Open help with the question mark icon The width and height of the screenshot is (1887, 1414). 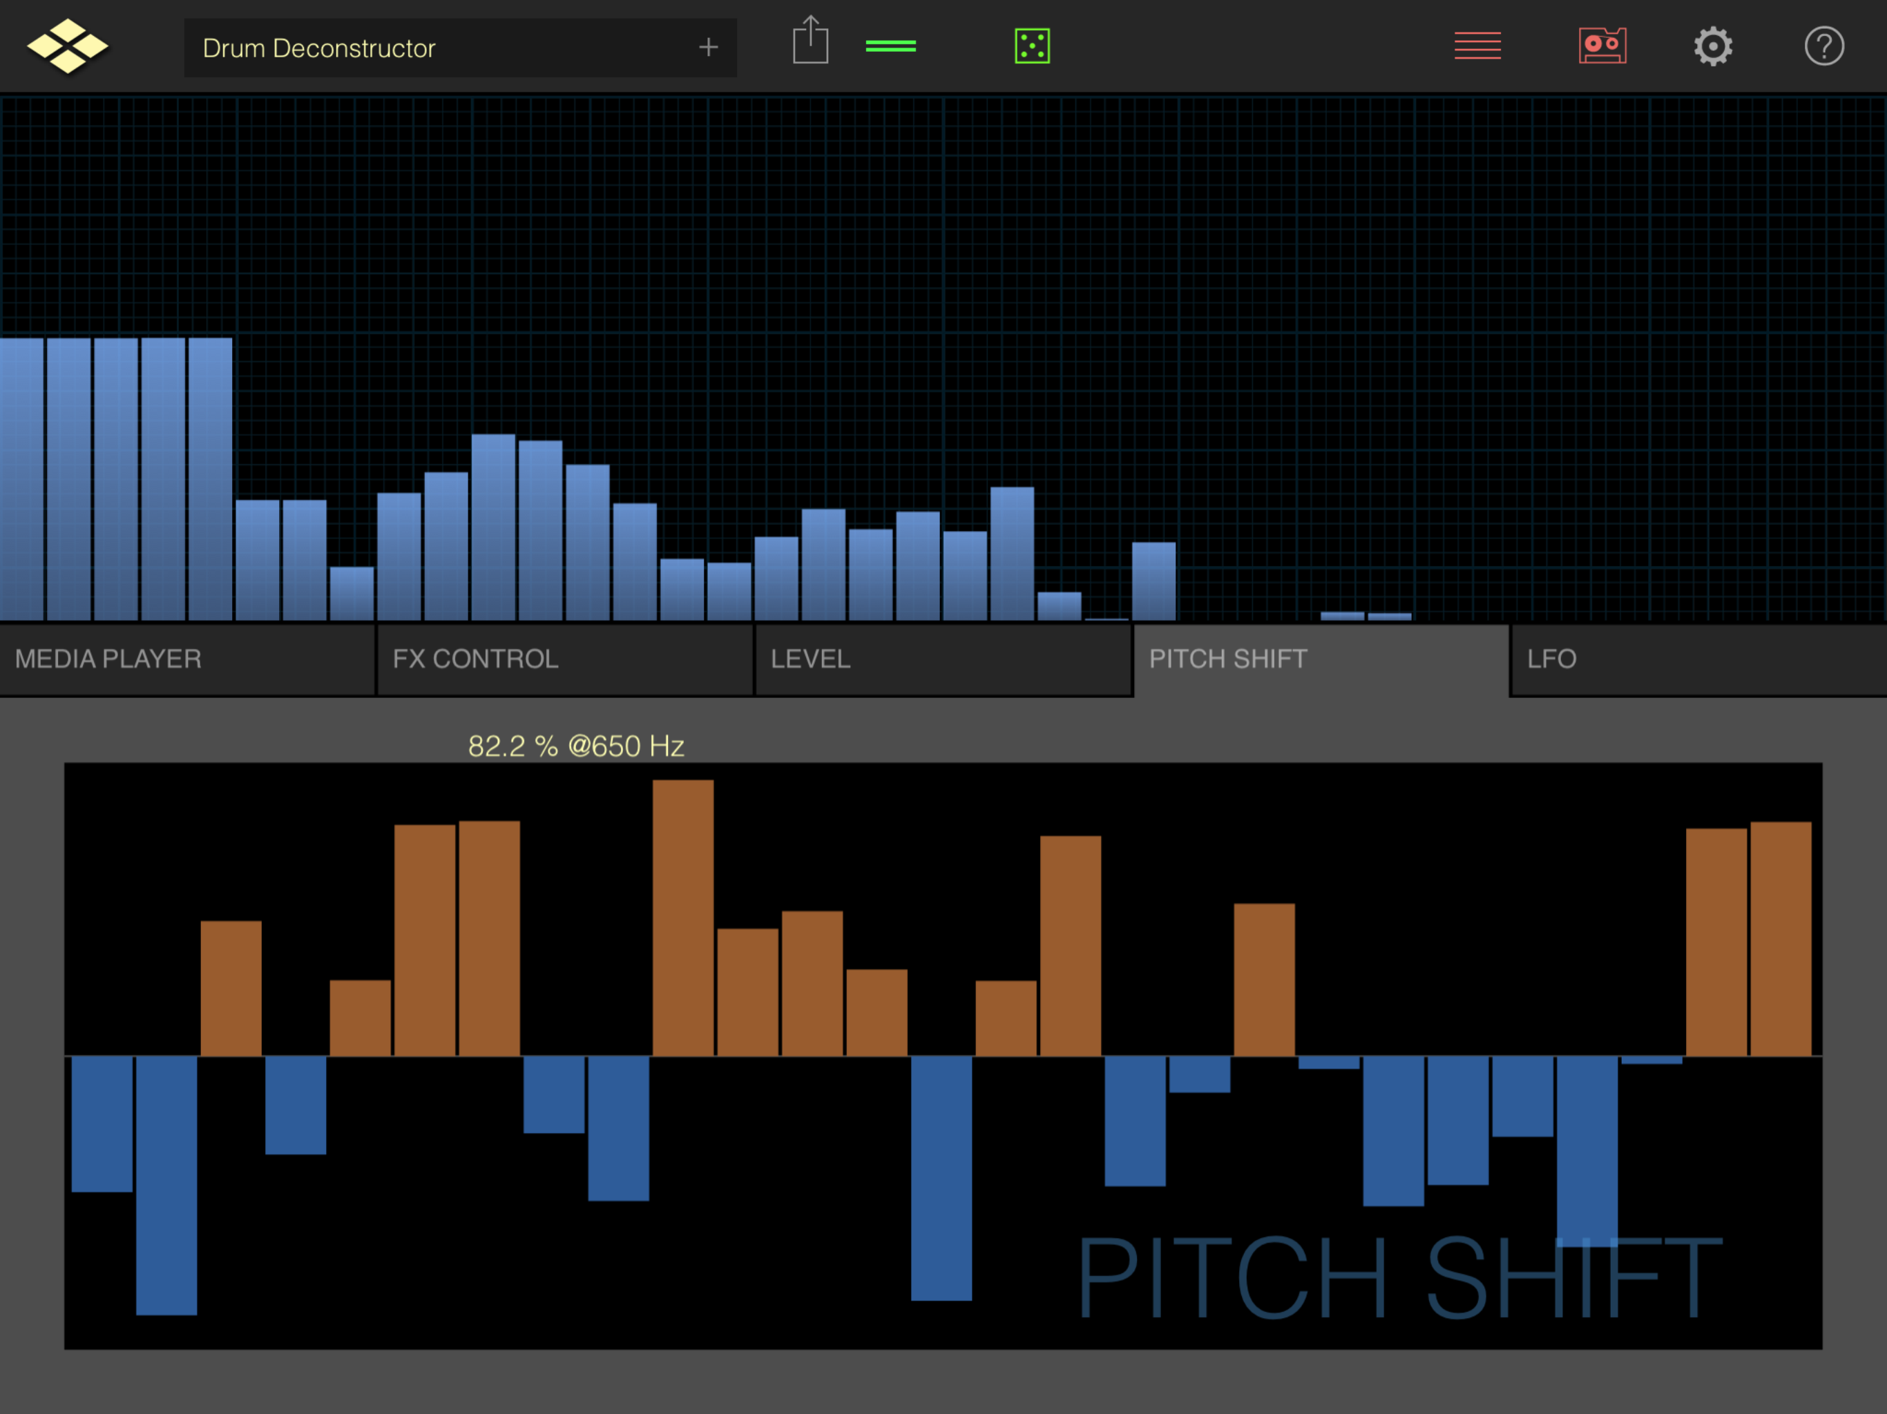tap(1823, 46)
